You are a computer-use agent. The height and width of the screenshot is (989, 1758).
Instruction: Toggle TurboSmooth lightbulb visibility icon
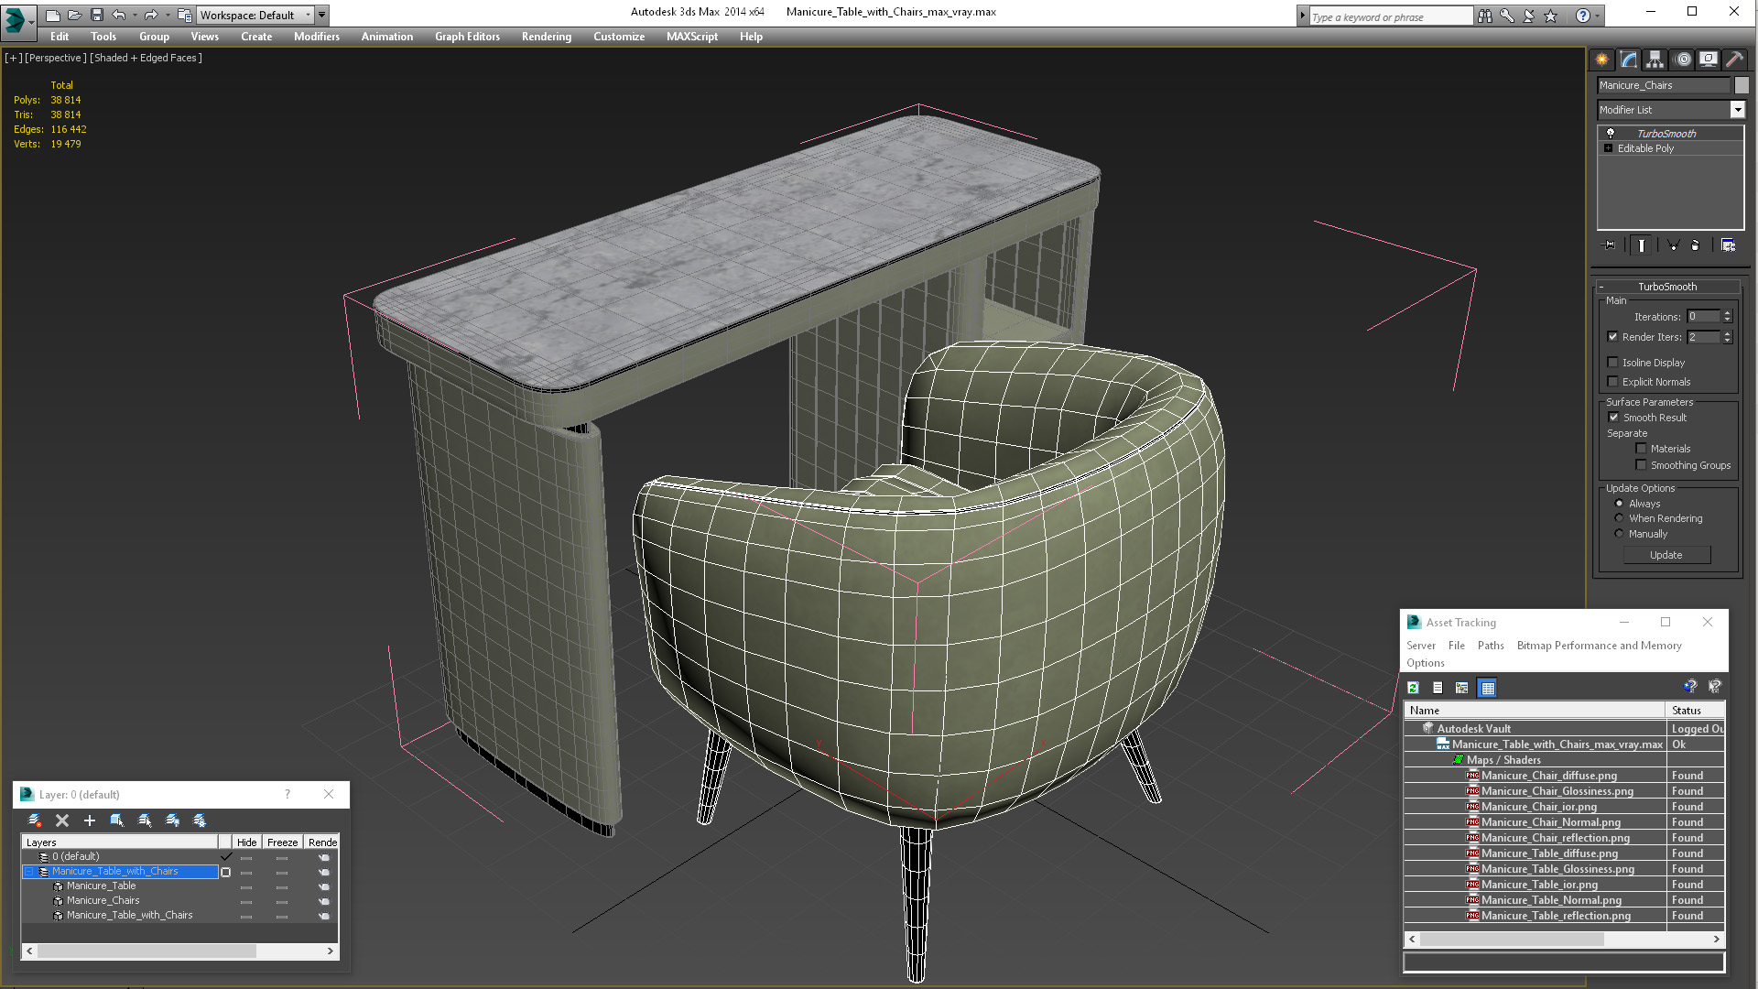click(1611, 134)
